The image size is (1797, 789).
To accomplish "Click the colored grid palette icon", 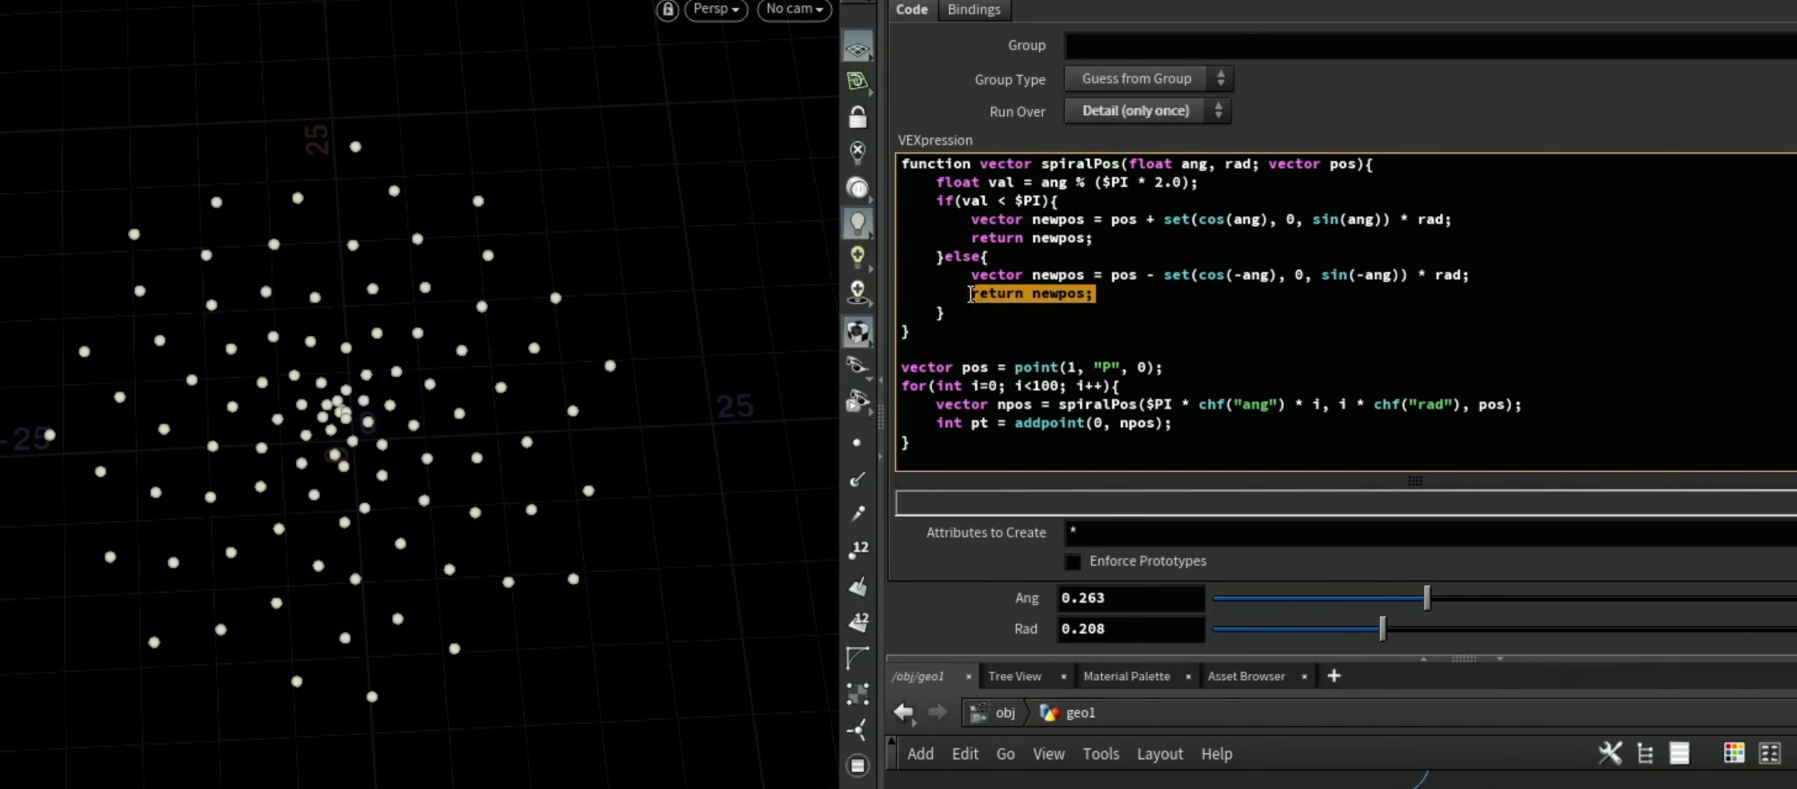I will tap(1734, 753).
